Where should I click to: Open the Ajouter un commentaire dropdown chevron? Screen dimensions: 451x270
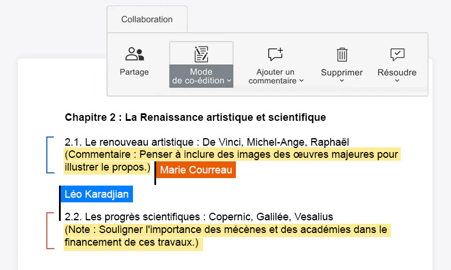click(301, 81)
